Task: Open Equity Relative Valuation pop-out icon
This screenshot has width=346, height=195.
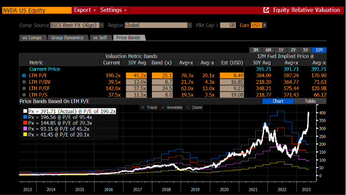Action: click(266, 10)
